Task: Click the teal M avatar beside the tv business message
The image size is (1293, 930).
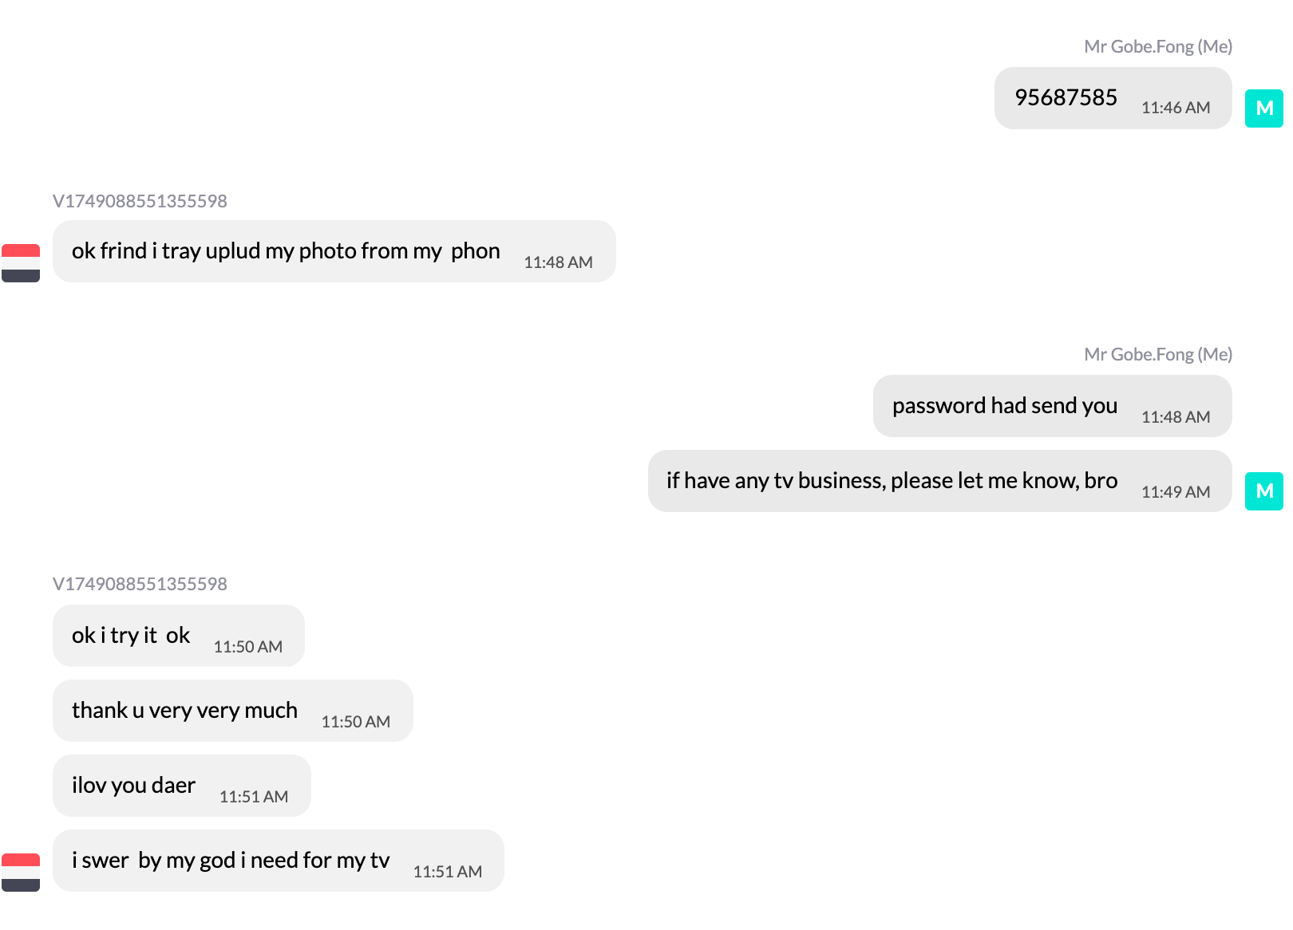Action: point(1263,491)
